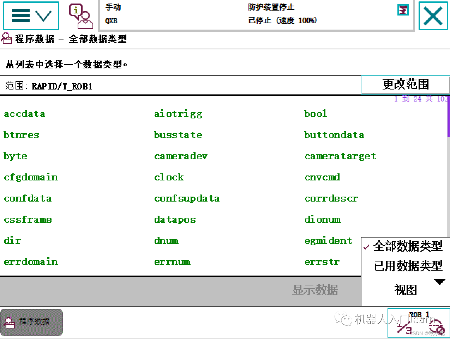Viewport: 450px width, 339px height.
Task: Click the QXB task name in the status bar
Action: click(x=111, y=21)
